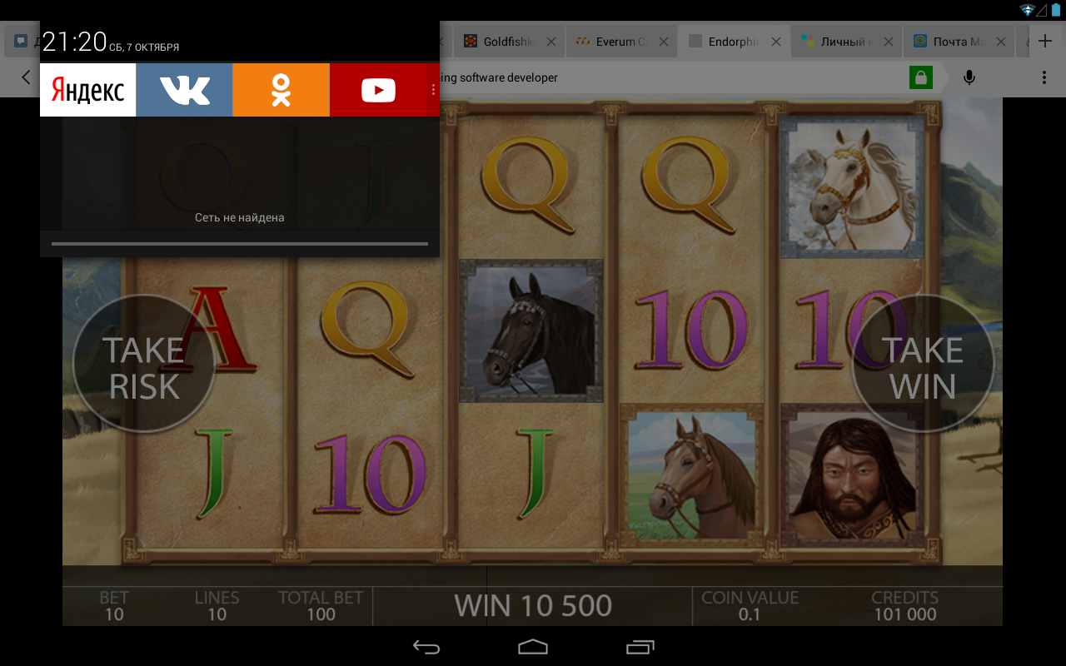Viewport: 1066px width, 666px height.
Task: Open the VK shortcut tile
Action: [x=184, y=89]
